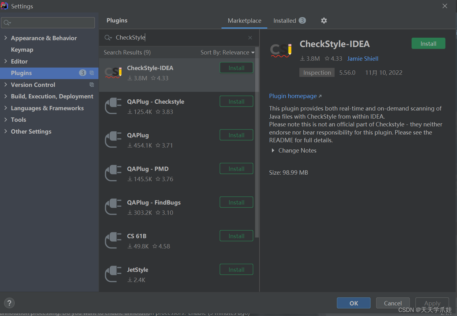Viewport: 457px width, 316px height.
Task: Click the Apply button
Action: 432,303
